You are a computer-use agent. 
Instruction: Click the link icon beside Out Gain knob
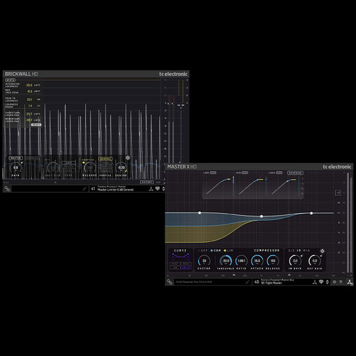click(x=321, y=256)
